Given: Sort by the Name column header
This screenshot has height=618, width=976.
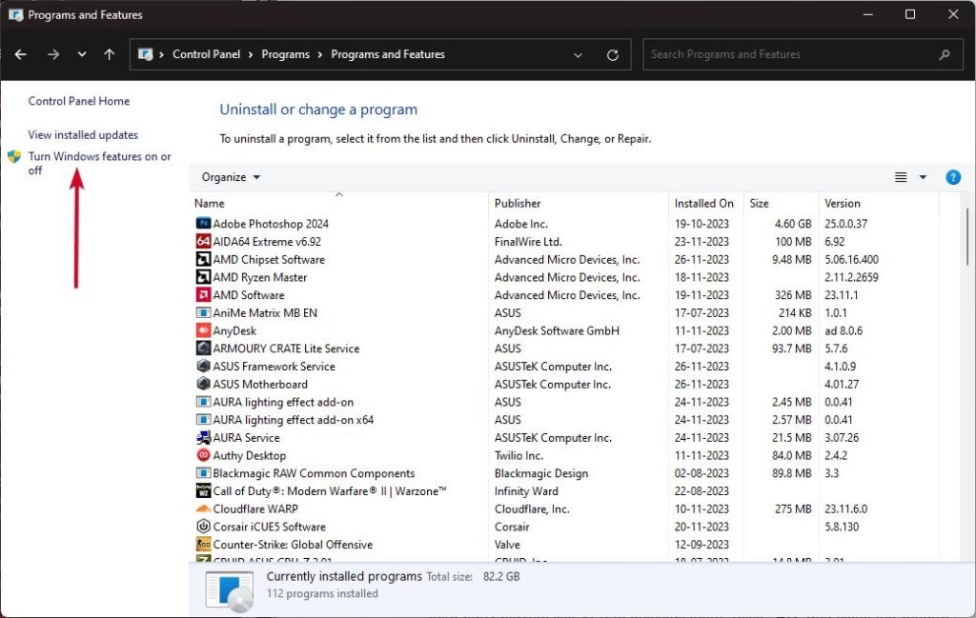Looking at the screenshot, I should [338, 204].
